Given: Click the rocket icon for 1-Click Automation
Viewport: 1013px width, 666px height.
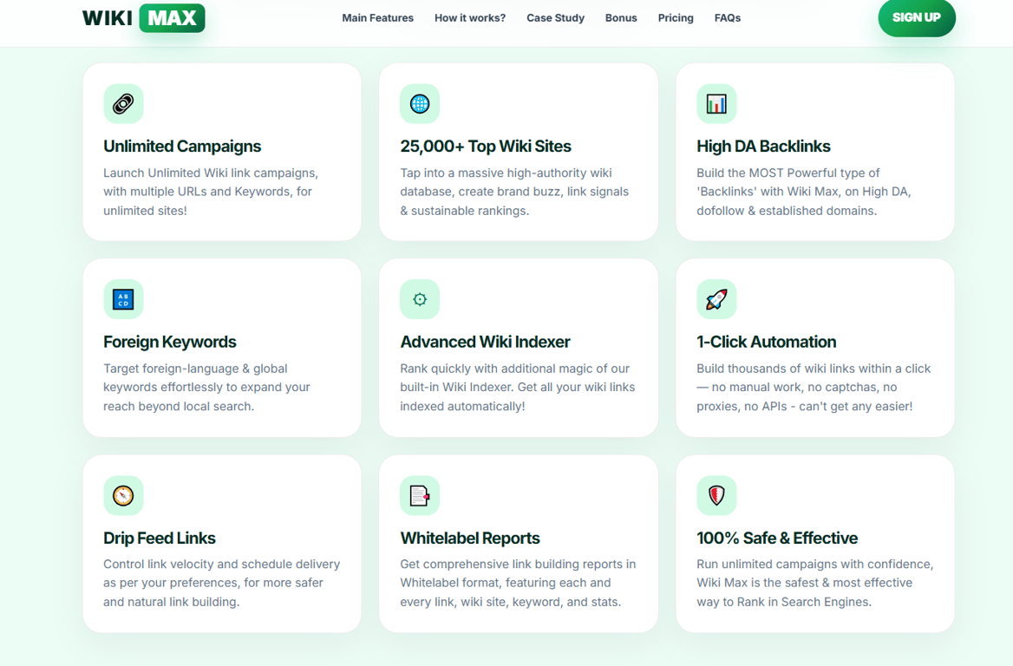Looking at the screenshot, I should point(716,299).
